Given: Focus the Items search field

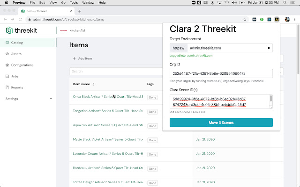Looking at the screenshot, I should click(116, 71).
